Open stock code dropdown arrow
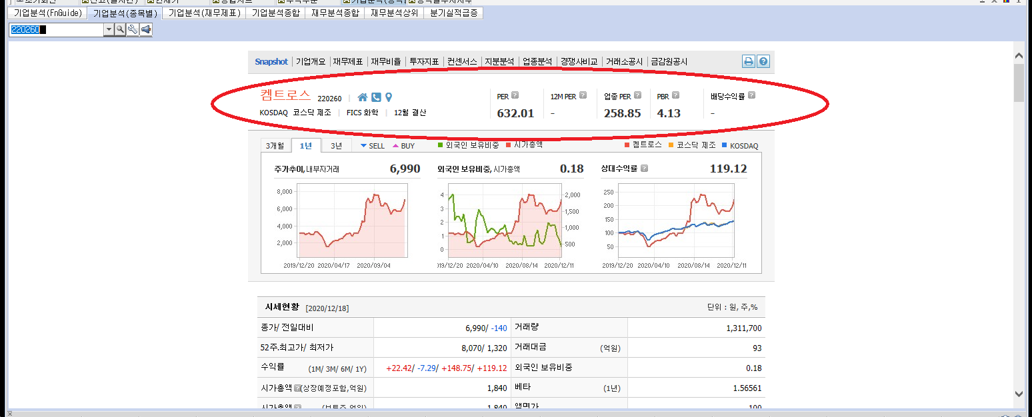The width and height of the screenshot is (1032, 417). coord(109,29)
